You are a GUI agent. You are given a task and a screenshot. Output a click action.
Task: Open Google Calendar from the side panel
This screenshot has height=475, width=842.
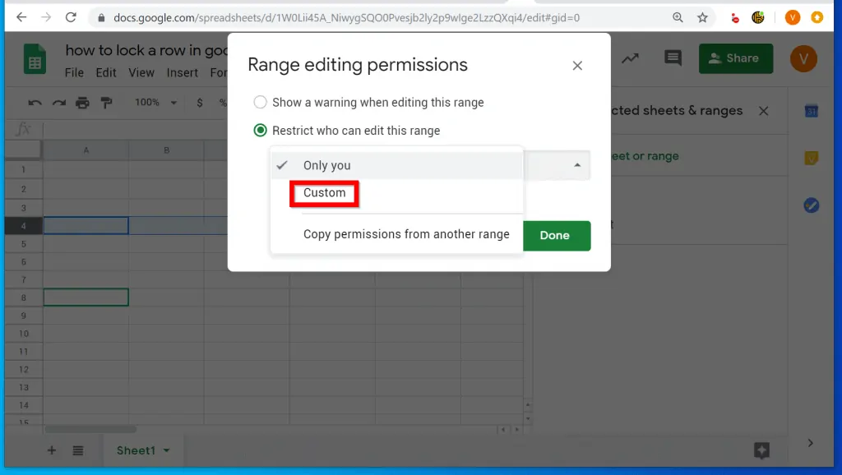(811, 110)
